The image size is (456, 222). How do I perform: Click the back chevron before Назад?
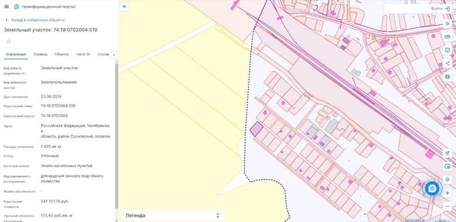pos(7,20)
